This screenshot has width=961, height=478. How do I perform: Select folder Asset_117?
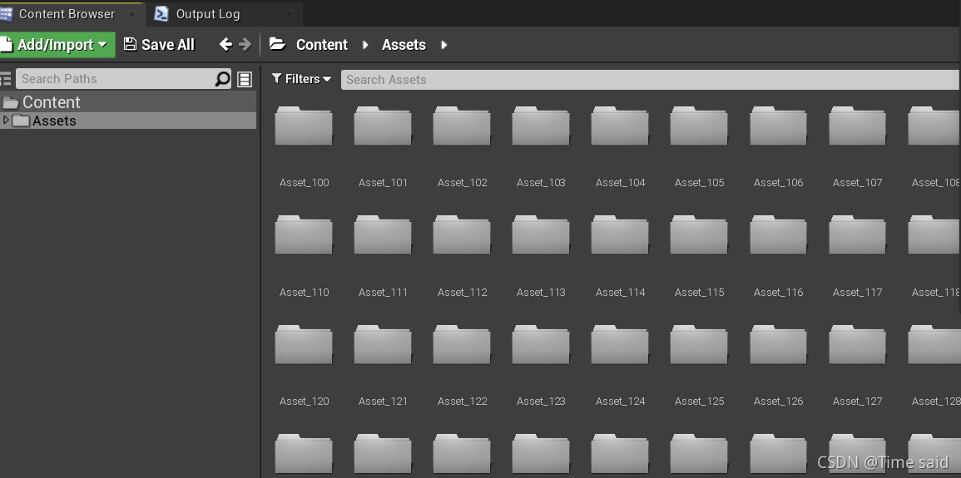858,235
